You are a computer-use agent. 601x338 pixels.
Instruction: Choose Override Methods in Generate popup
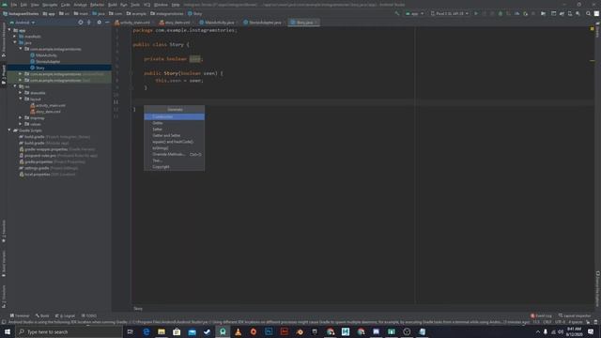[x=174, y=154]
